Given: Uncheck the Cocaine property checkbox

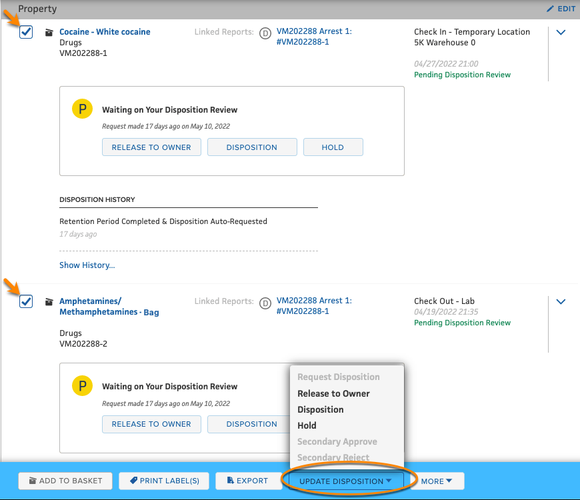Looking at the screenshot, I should tap(25, 31).
